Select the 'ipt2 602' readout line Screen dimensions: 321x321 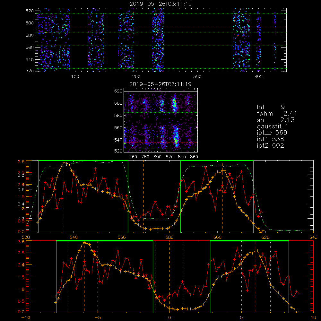(x=270, y=145)
